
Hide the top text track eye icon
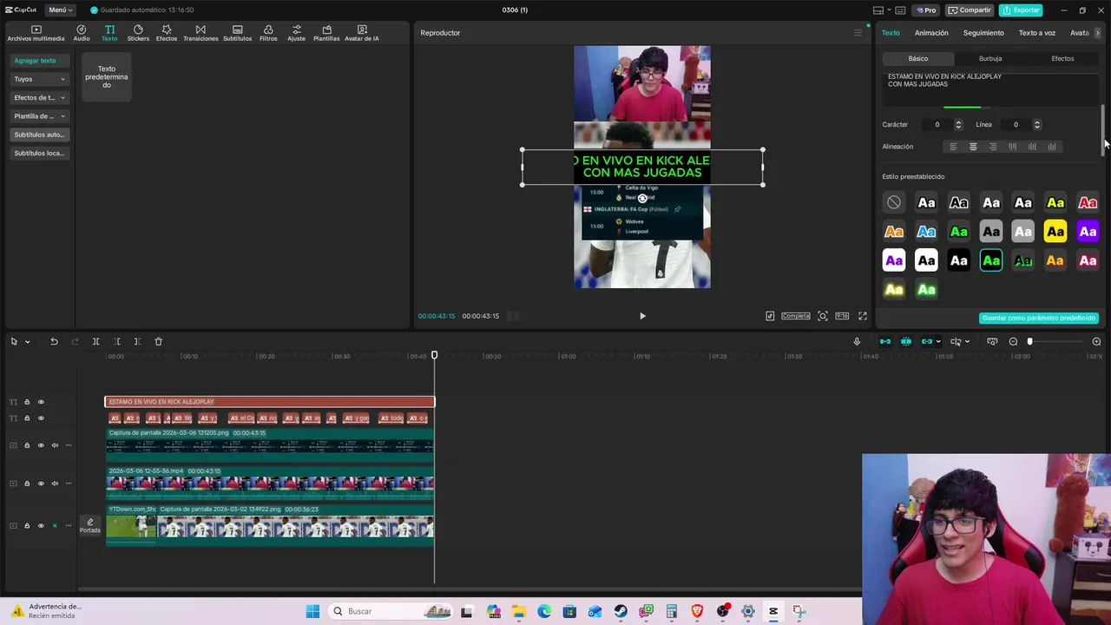pyautogui.click(x=40, y=402)
